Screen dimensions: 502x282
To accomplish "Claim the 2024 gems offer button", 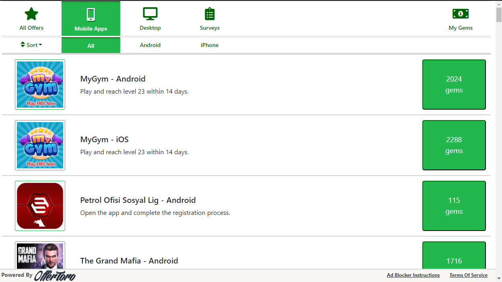I will (454, 84).
